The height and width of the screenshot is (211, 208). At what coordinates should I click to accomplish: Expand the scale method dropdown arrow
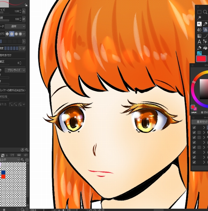[x=24, y=104]
